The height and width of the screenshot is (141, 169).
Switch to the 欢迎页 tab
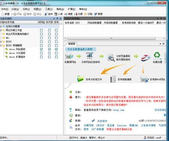[x=72, y=44]
